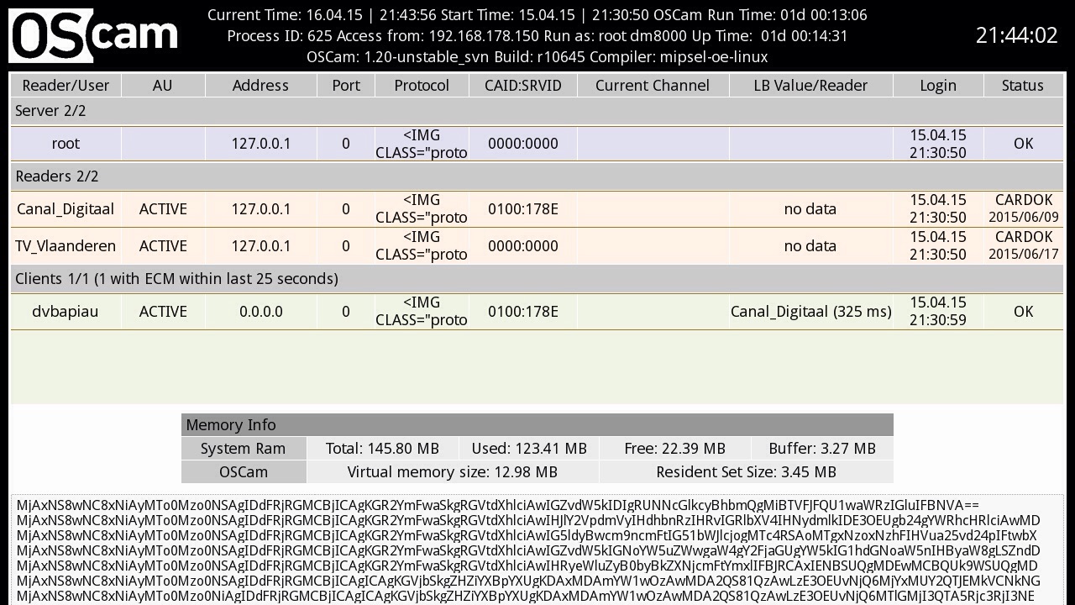Click ACTIVE AU status of Canal_Digitaal
The image size is (1075, 605).
point(163,209)
